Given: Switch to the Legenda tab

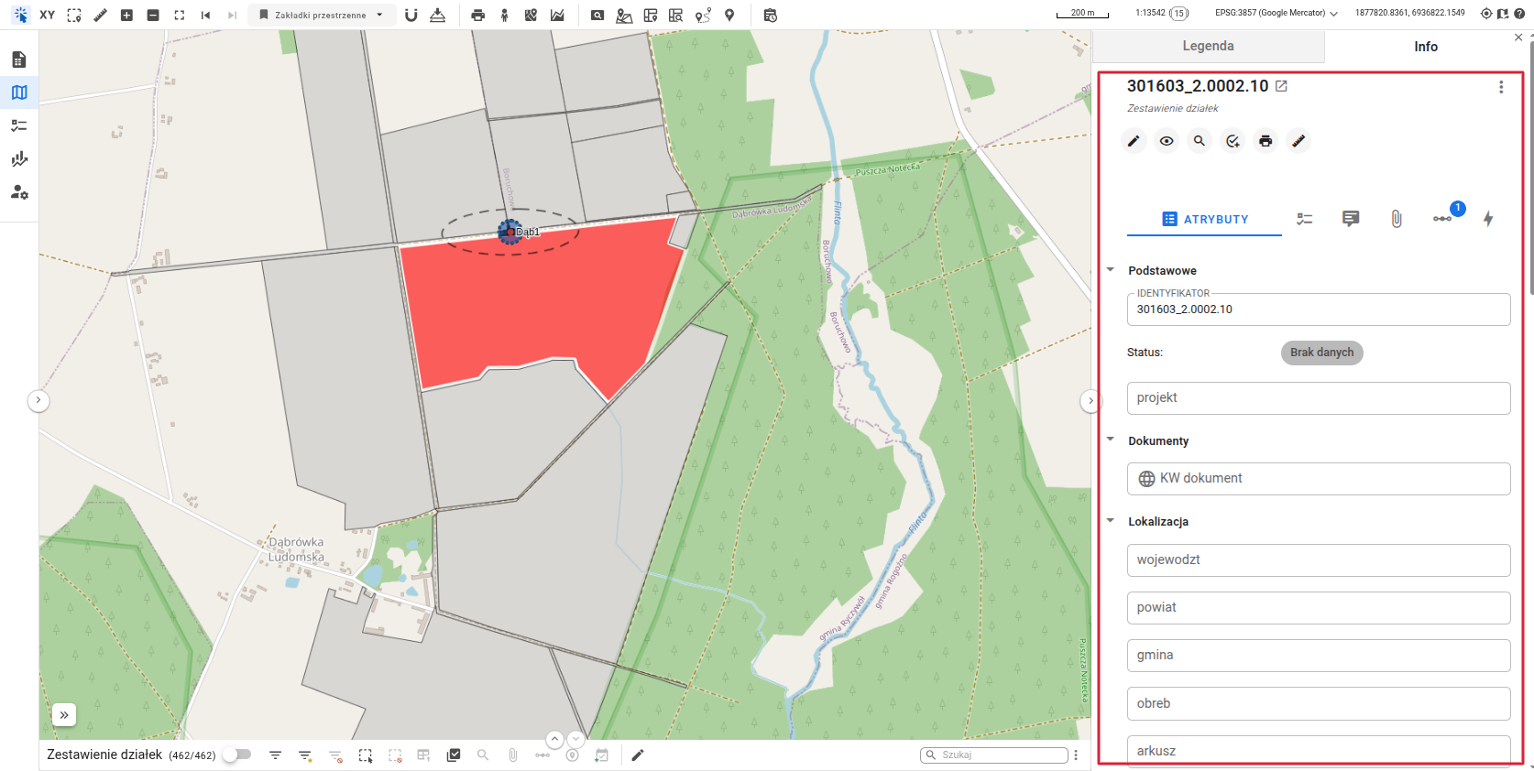Looking at the screenshot, I should (x=1208, y=46).
